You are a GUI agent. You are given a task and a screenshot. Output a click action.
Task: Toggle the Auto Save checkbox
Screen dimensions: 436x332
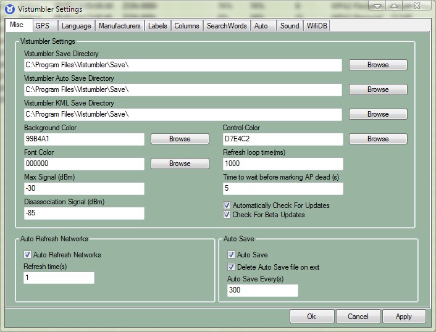click(x=232, y=255)
